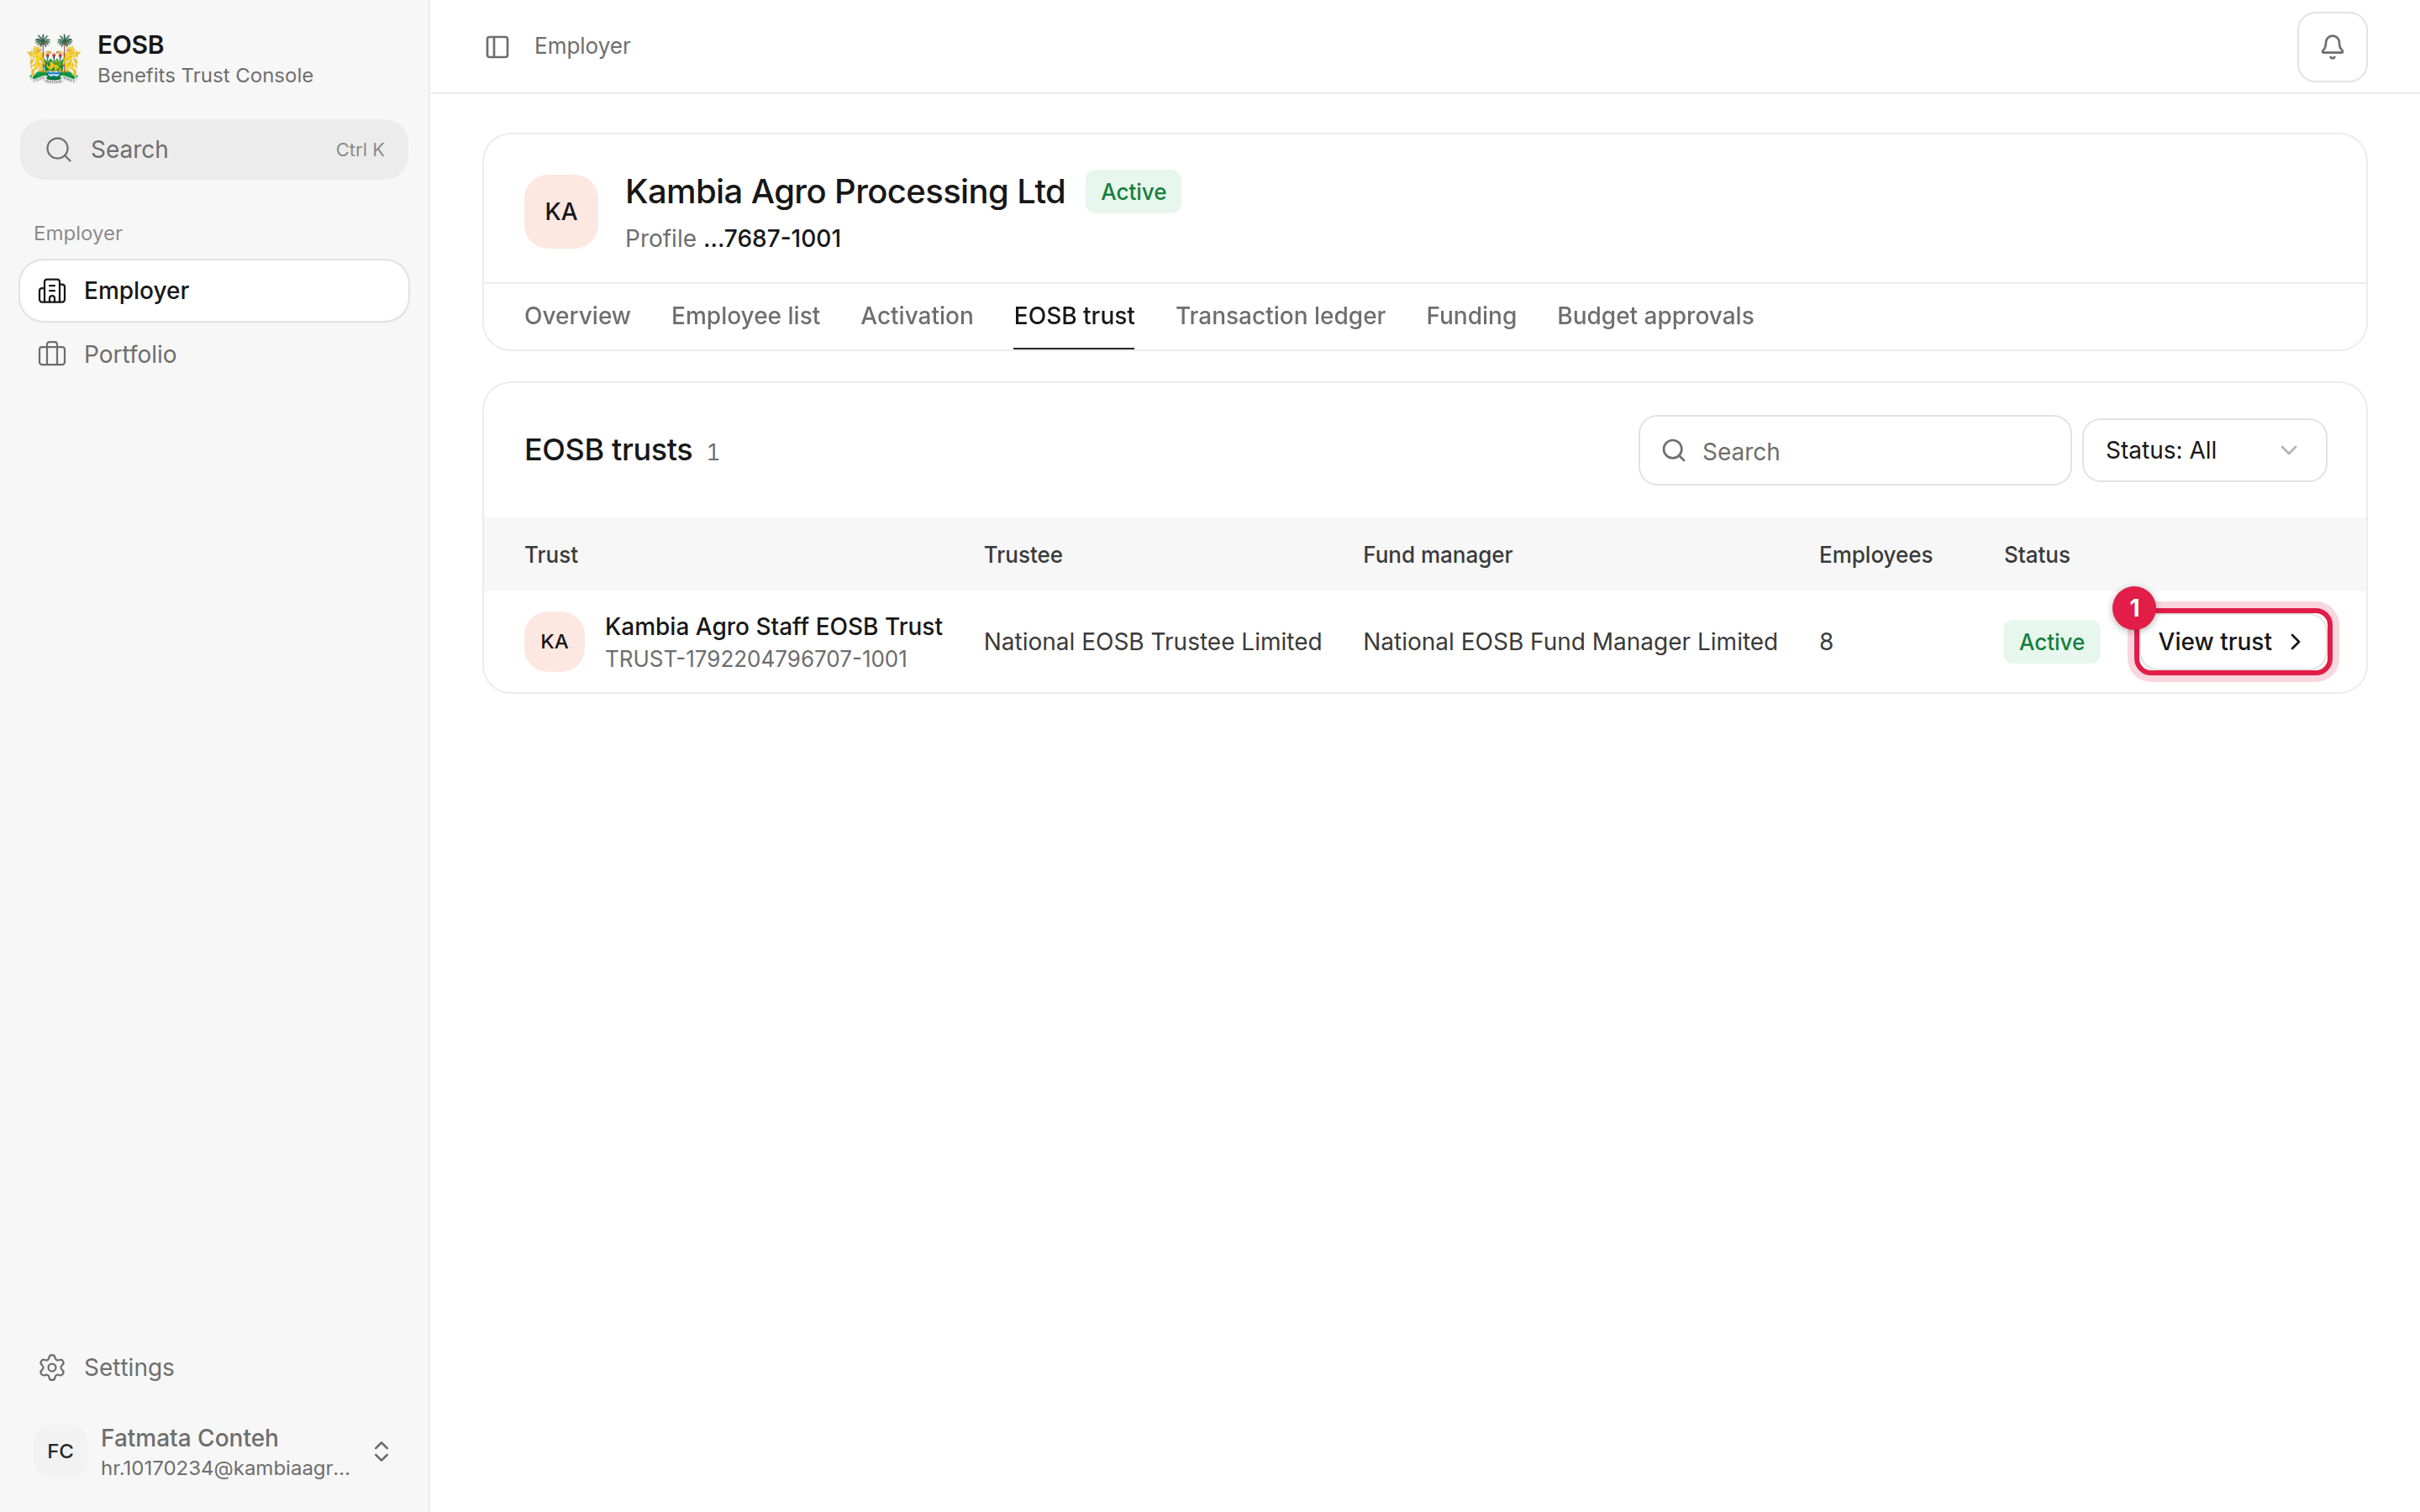This screenshot has width=2420, height=1512.
Task: Switch to the Overview tab
Action: coord(577,316)
